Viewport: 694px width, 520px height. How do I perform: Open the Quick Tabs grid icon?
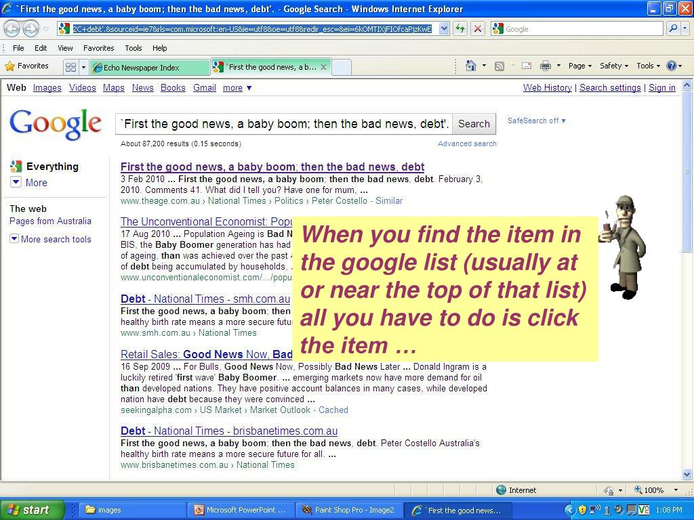pyautogui.click(x=70, y=67)
